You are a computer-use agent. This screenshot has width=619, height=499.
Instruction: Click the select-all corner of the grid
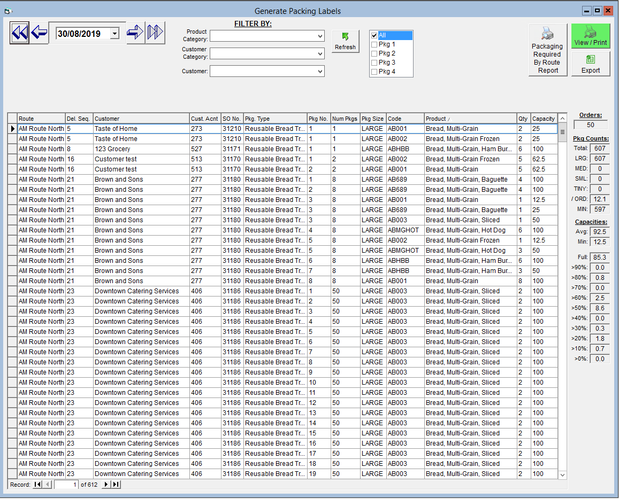pyautogui.click(x=12, y=118)
